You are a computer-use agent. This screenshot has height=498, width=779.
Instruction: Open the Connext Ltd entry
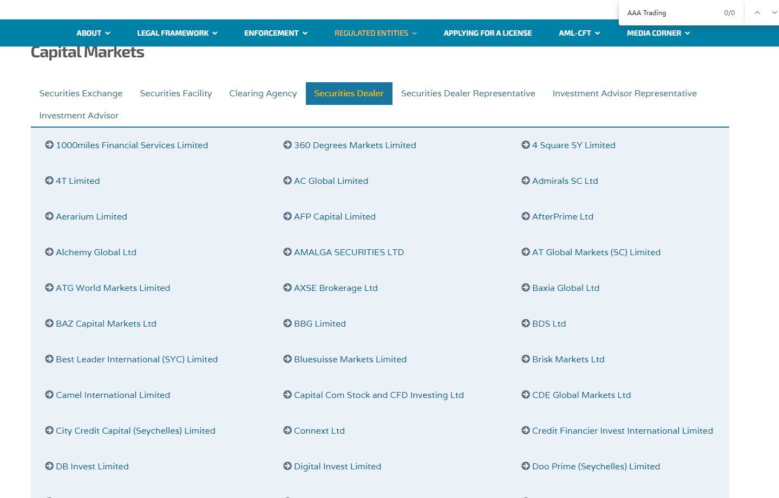click(319, 430)
